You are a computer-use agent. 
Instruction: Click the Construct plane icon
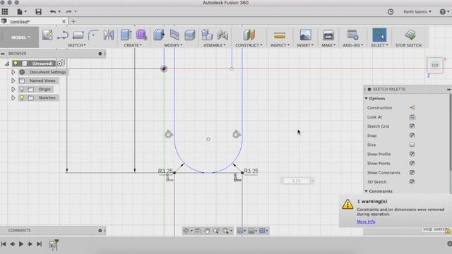coord(249,35)
